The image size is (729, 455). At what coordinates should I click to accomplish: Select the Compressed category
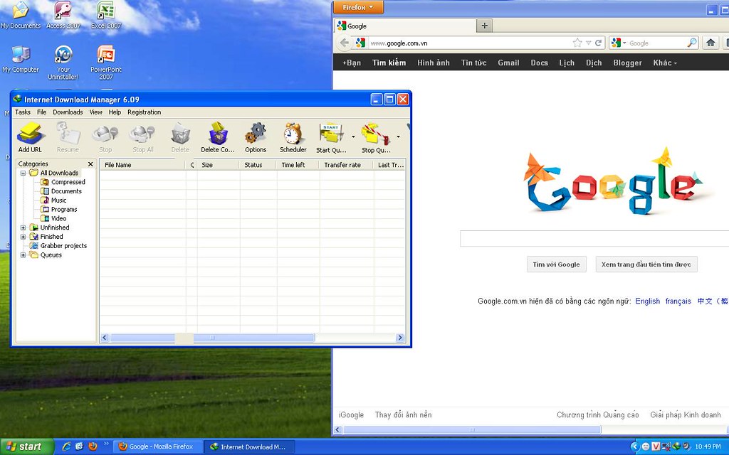63,182
